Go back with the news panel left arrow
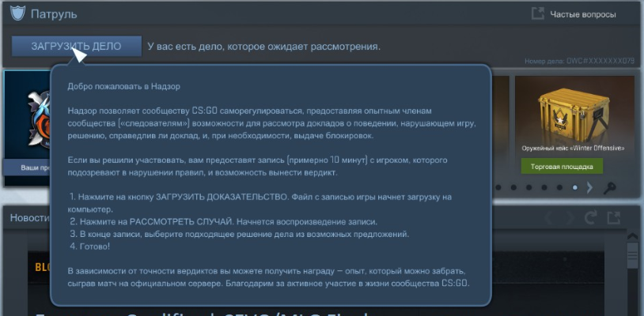 coord(550,217)
